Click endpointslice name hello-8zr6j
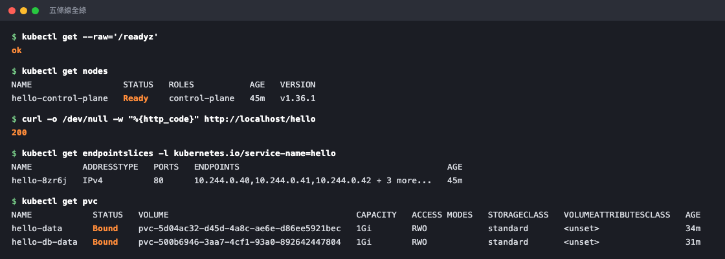This screenshot has height=259, width=725. [39, 181]
